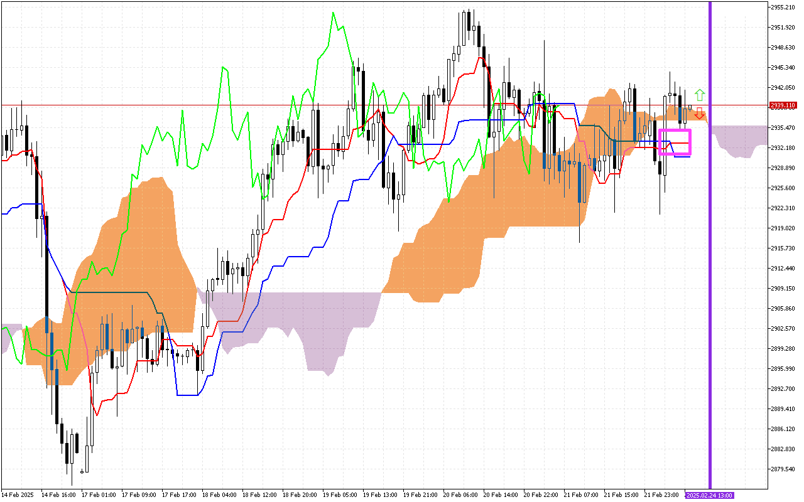Click the 2935.470 price scale label
804x502 pixels.
[783, 128]
